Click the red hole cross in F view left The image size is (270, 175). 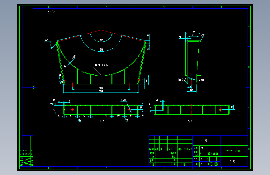tap(72, 110)
